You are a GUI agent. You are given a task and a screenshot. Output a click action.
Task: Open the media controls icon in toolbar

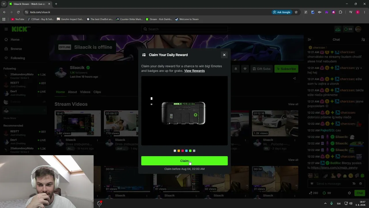351,12
